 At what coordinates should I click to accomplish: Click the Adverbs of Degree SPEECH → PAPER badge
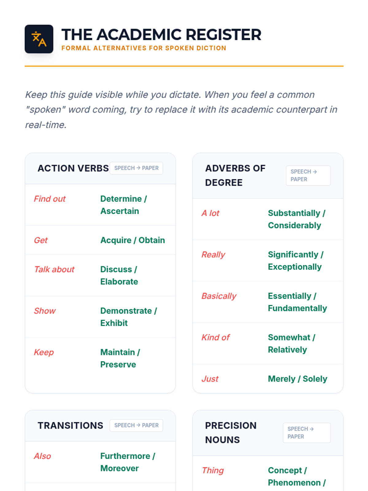[308, 176]
